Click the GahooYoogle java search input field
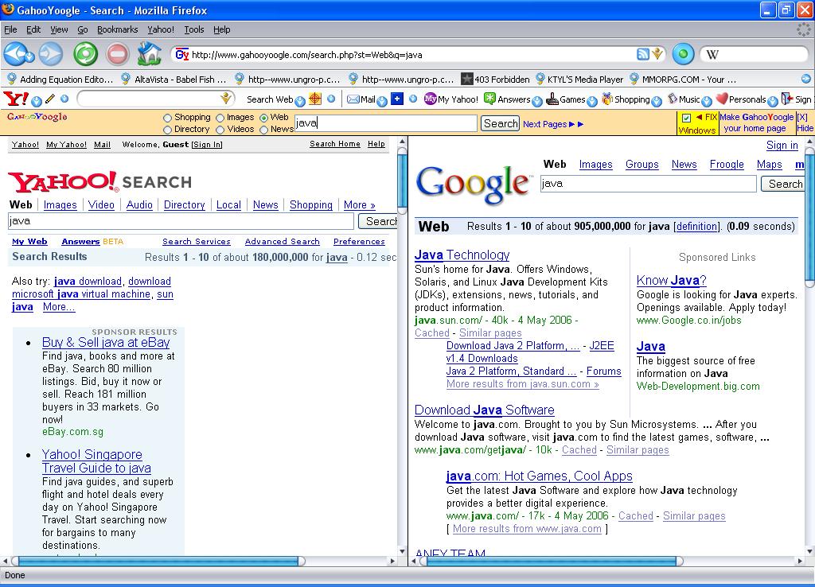Image resolution: width=815 pixels, height=587 pixels. [386, 123]
